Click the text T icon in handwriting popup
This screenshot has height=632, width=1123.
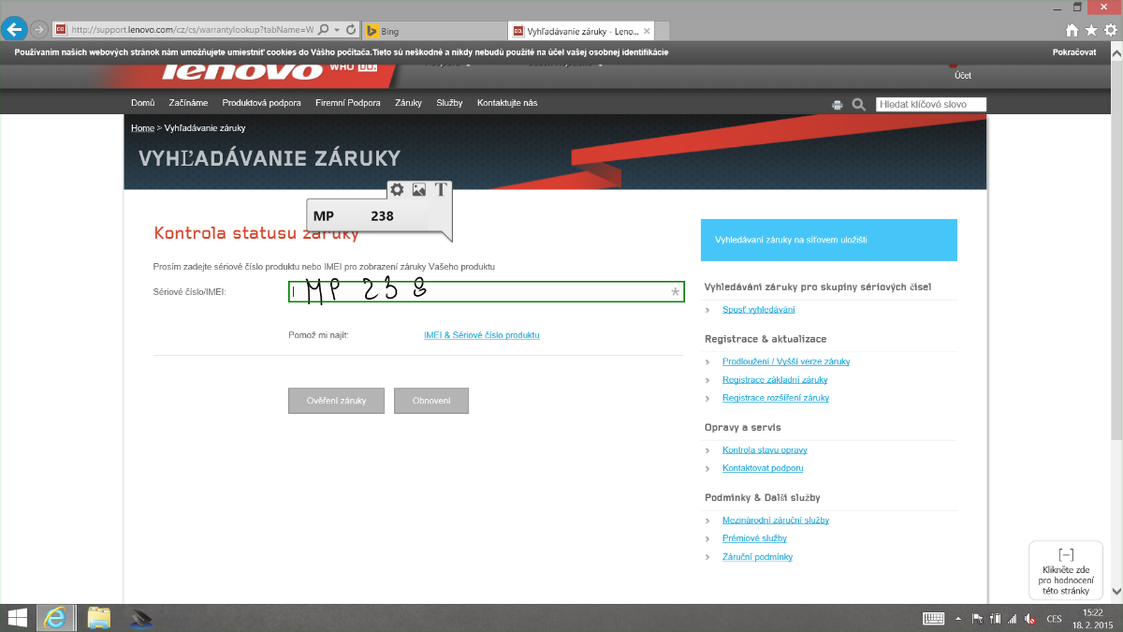tap(441, 189)
